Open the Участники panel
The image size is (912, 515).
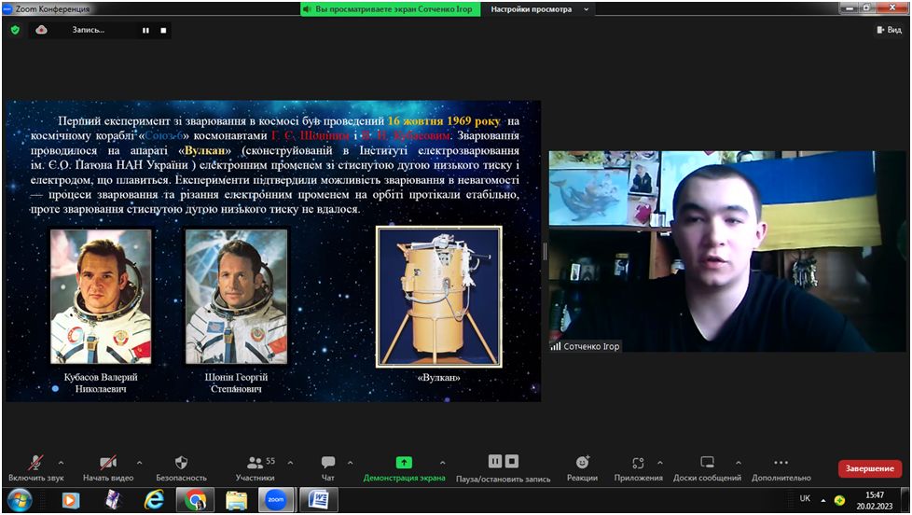(x=256, y=467)
